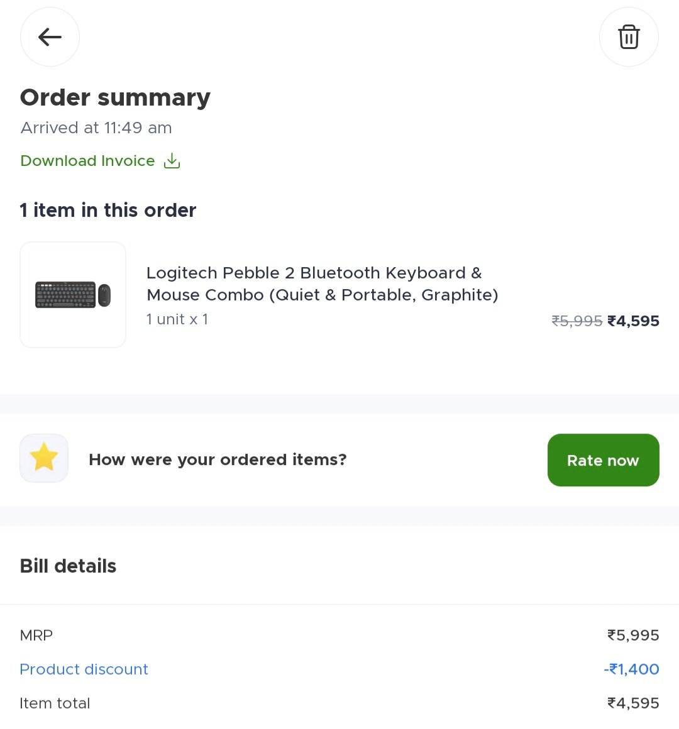679x729 pixels.
Task: Click the download icon beside Download Invoice
Action: 172,162
